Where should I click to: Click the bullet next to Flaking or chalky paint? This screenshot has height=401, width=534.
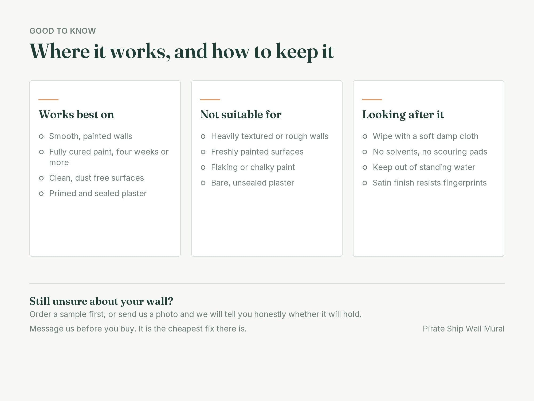point(203,168)
